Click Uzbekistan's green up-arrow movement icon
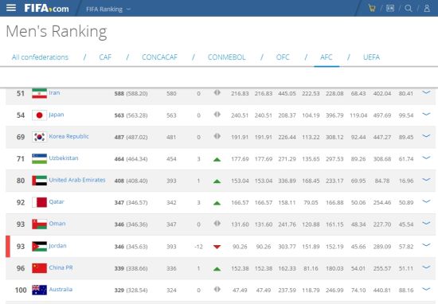 [x=217, y=160]
